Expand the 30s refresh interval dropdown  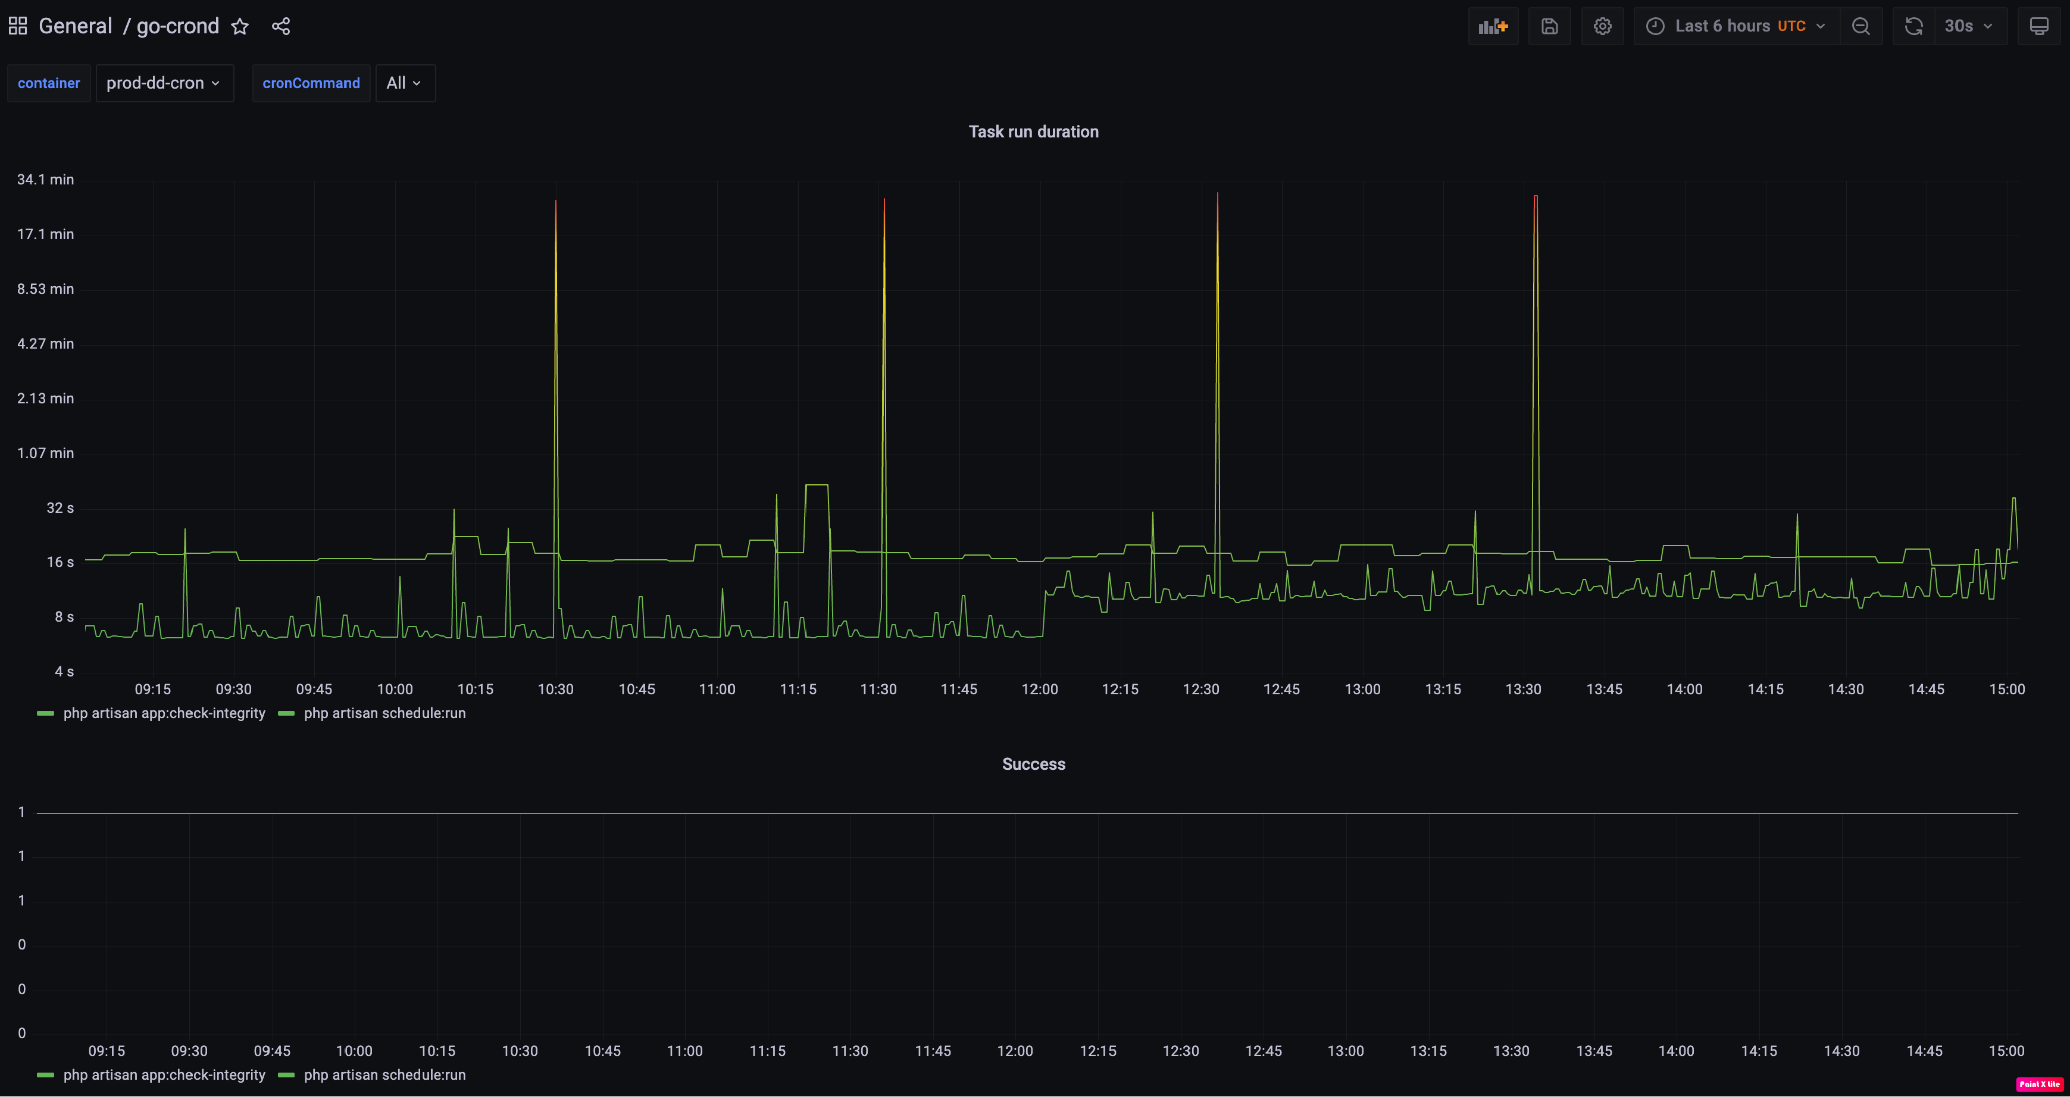[x=1969, y=27]
